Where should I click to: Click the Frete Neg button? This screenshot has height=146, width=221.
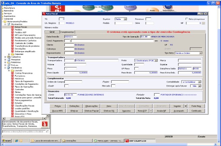(196, 106)
